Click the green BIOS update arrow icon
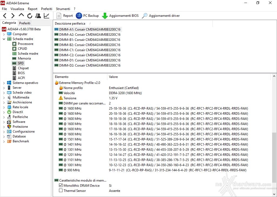 click(105, 16)
